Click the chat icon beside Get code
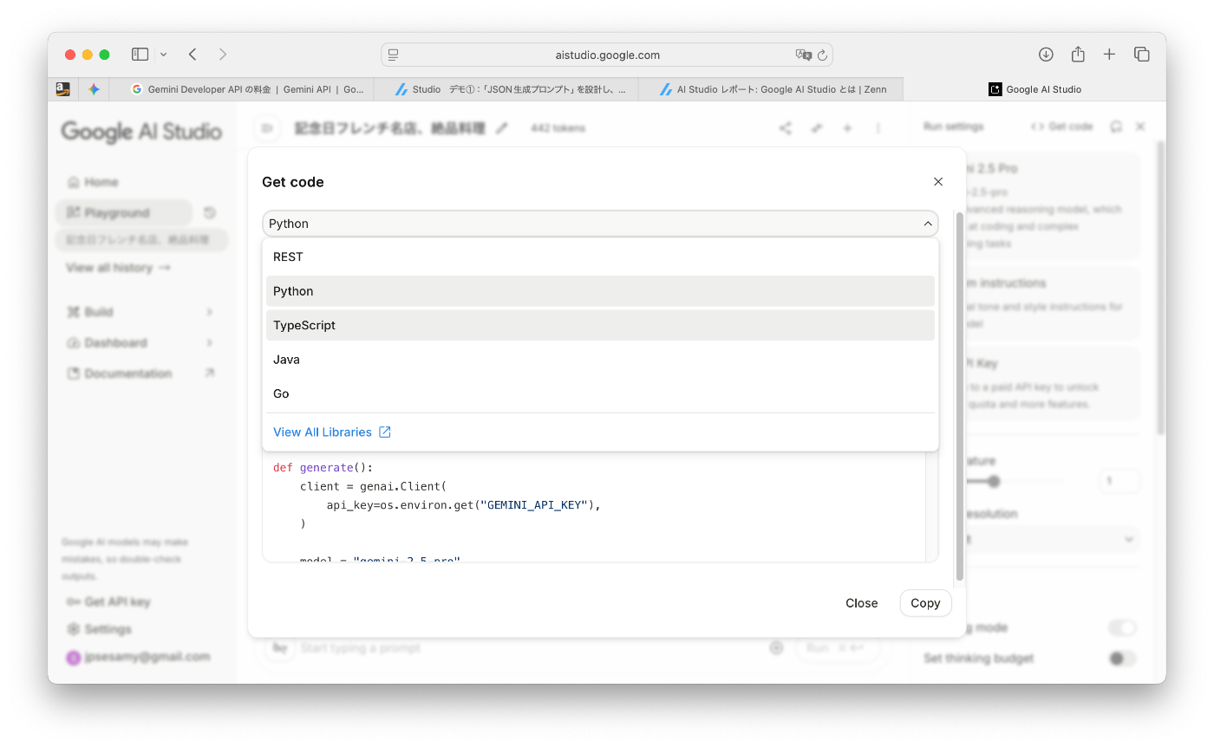This screenshot has height=747, width=1214. point(1117,127)
